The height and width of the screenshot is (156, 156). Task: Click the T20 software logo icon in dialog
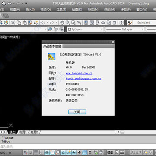click(x=52, y=56)
